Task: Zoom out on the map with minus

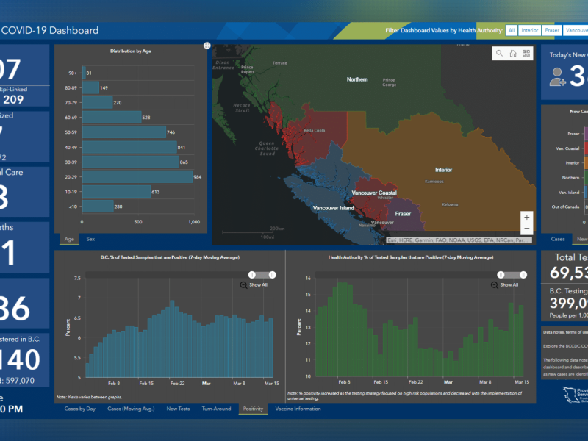Action: [526, 232]
